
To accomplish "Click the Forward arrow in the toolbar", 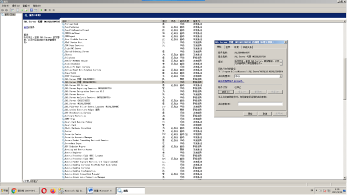I will click(x=7, y=10).
